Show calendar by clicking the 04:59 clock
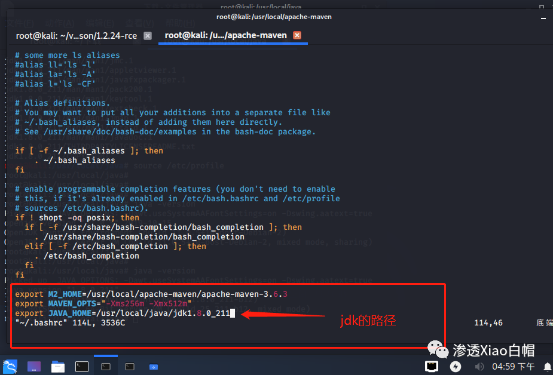 (x=514, y=367)
